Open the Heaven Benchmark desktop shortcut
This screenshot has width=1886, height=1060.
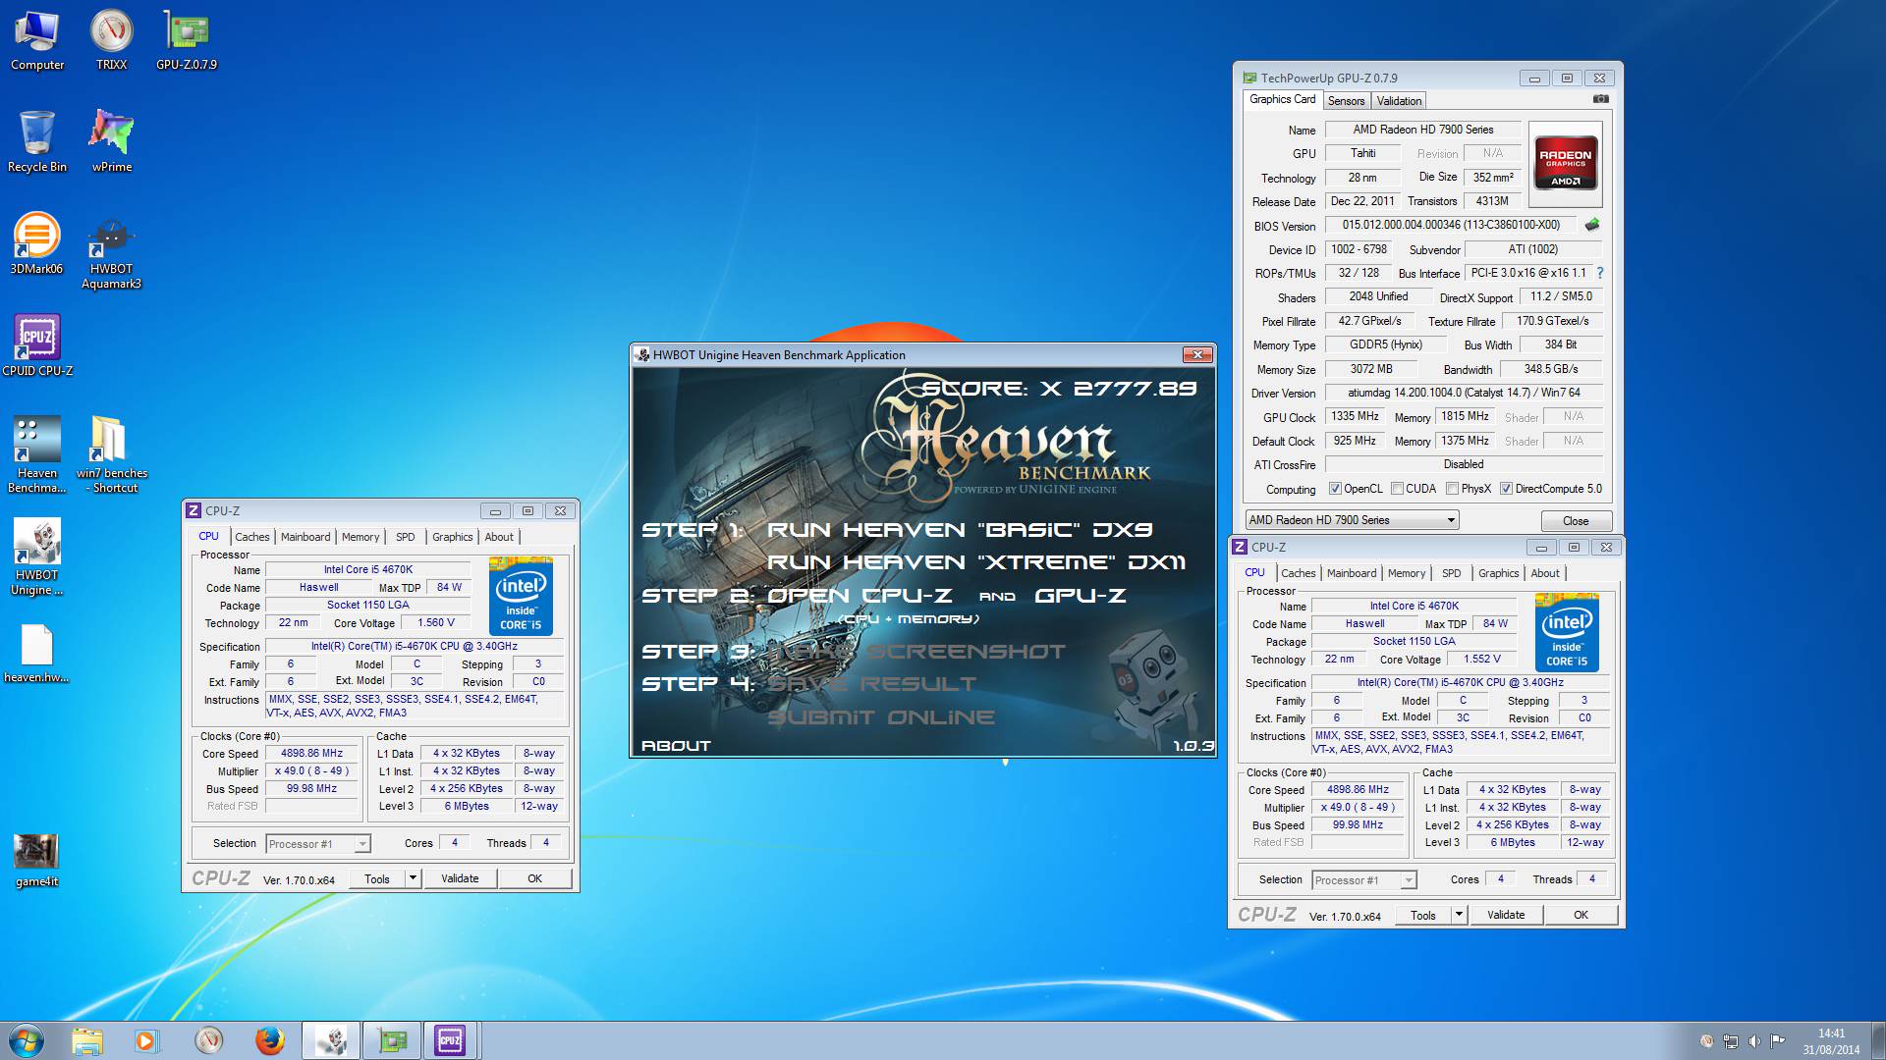click(37, 454)
